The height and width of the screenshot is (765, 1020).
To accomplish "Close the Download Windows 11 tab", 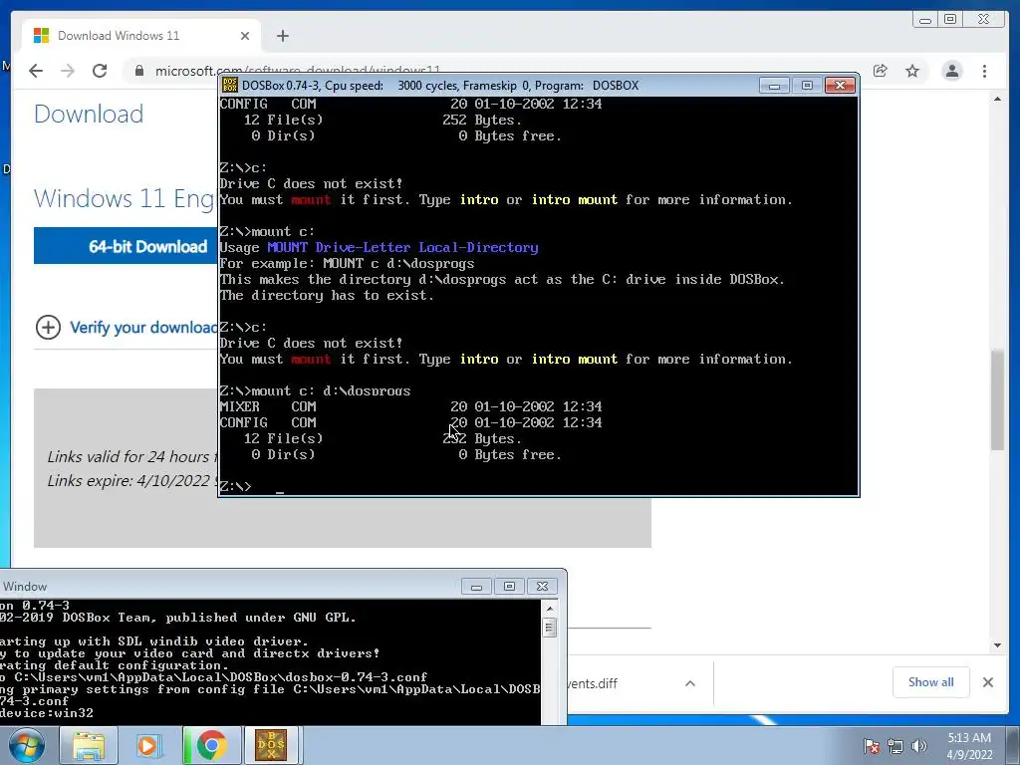I will pos(245,36).
